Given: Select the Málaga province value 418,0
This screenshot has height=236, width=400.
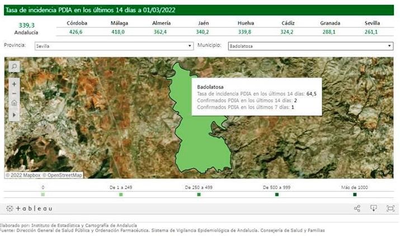Looking at the screenshot, I should coord(118,32).
